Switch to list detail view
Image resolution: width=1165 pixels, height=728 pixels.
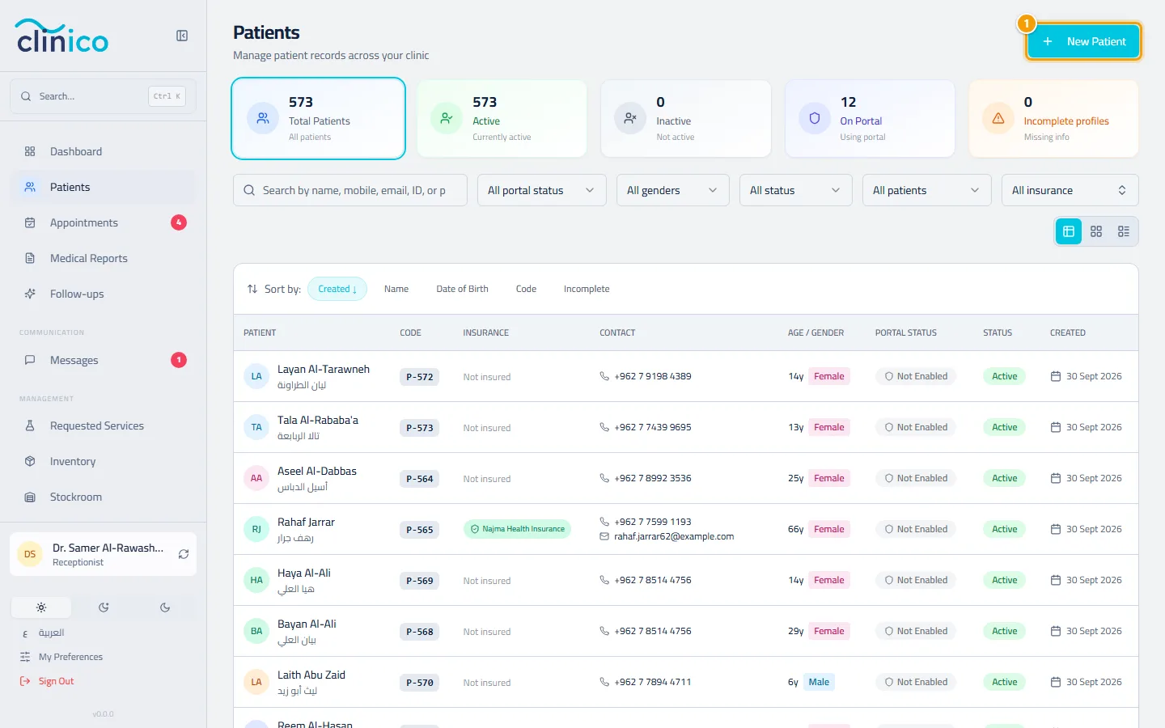click(x=1124, y=231)
